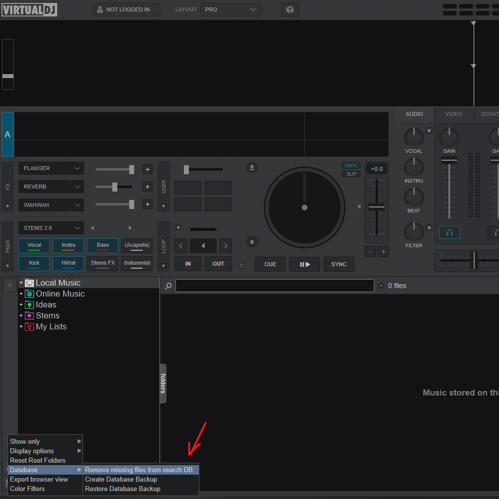Toggle the (Instrumental) pad

[137, 264]
